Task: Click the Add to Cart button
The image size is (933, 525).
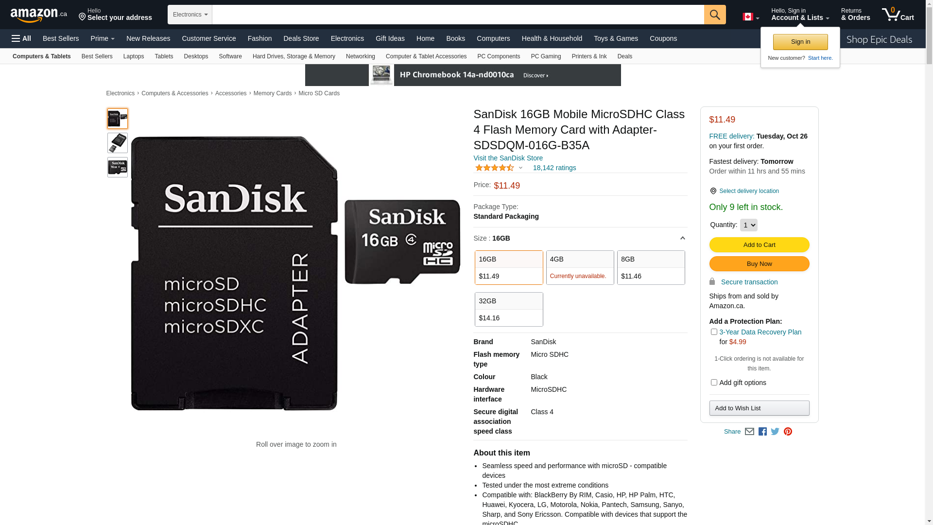Action: 759,245
